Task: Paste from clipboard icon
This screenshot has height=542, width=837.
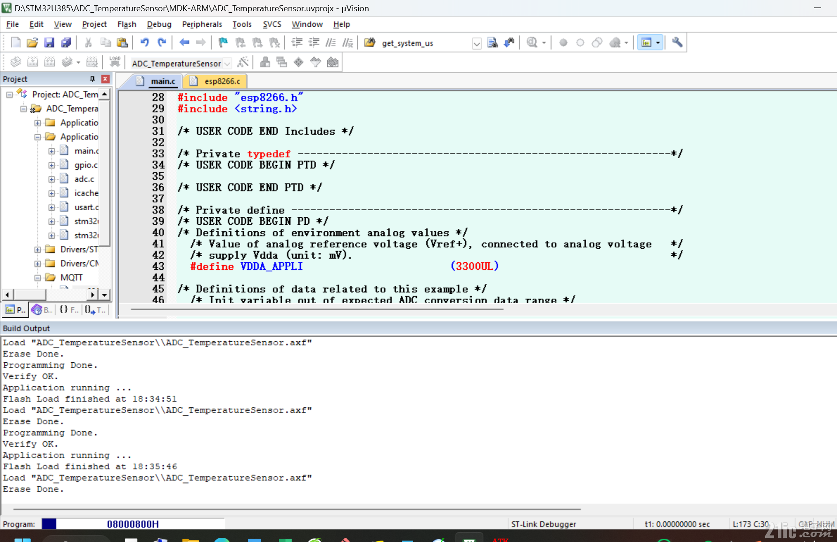Action: [x=122, y=43]
